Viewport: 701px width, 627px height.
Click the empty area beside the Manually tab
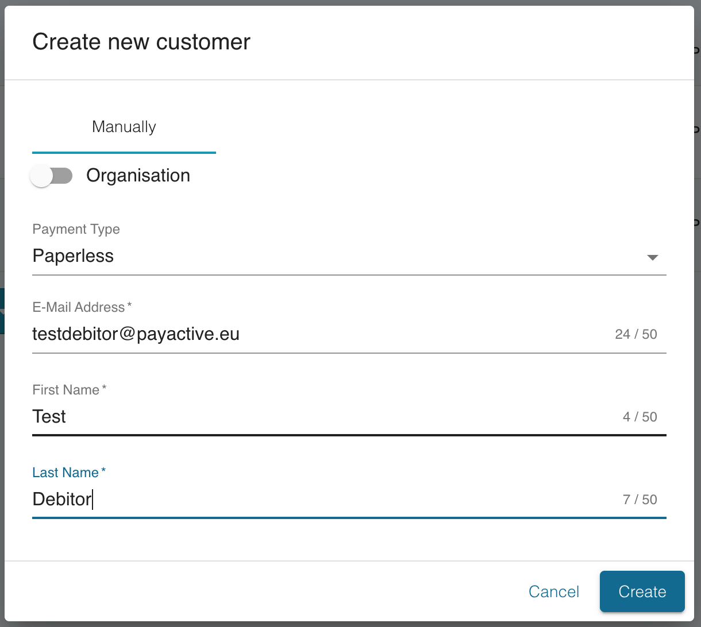click(448, 127)
